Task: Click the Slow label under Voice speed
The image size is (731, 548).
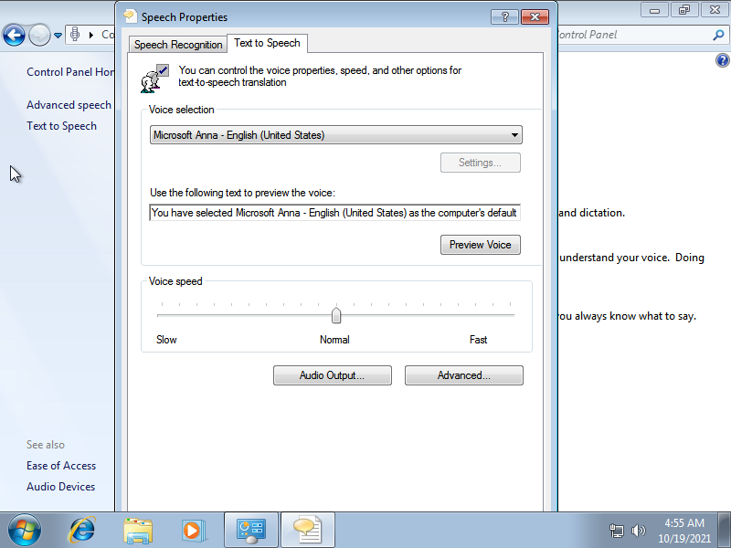Action: (x=166, y=340)
